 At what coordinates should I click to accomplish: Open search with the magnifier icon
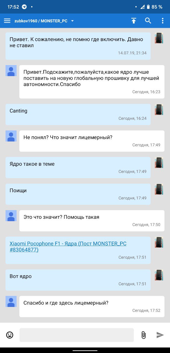148,21
